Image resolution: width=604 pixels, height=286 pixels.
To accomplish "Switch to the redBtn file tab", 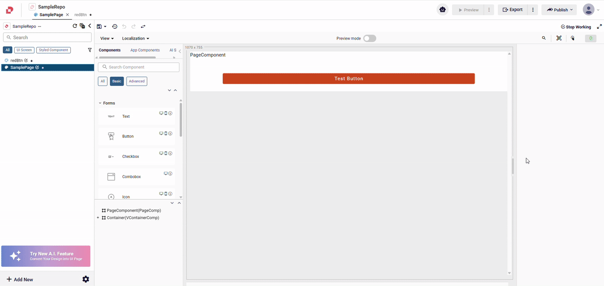I will coord(81,15).
